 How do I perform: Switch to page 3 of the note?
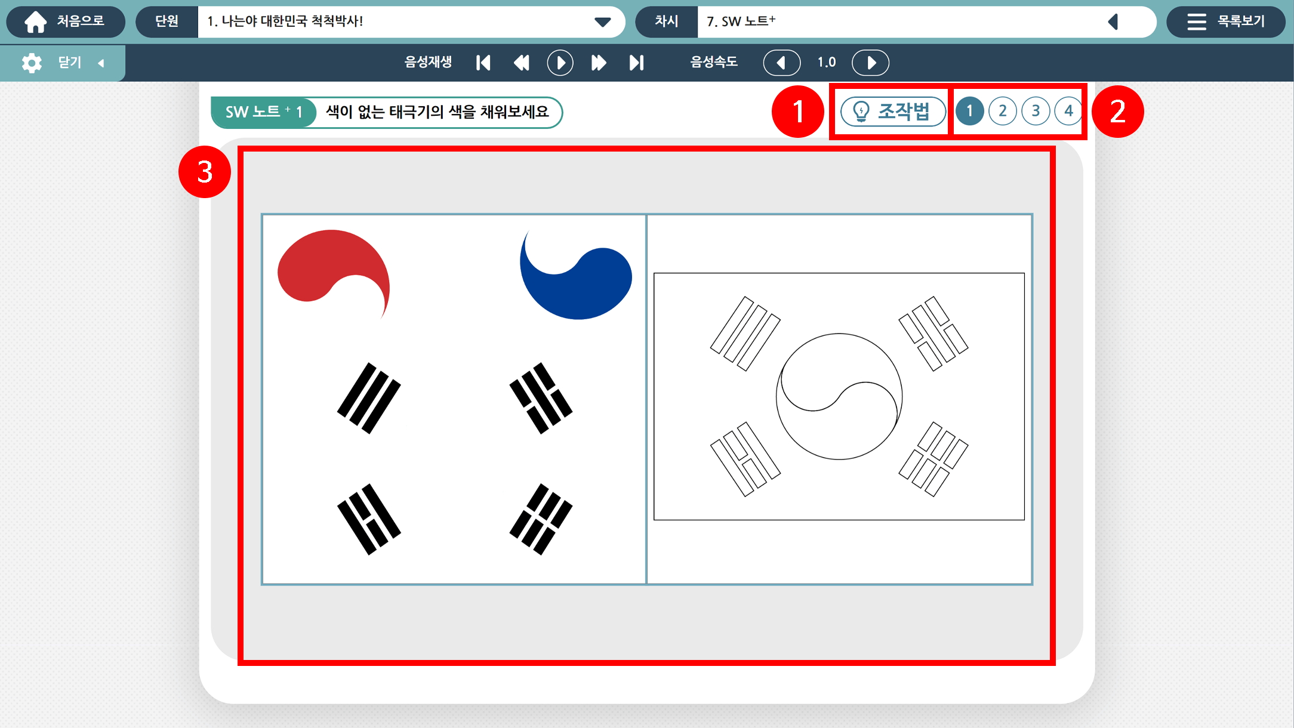1036,111
